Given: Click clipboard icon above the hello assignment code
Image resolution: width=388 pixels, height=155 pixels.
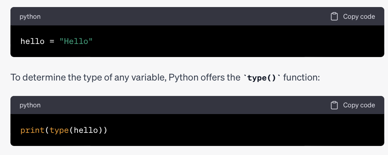Looking at the screenshot, I should click(334, 16).
